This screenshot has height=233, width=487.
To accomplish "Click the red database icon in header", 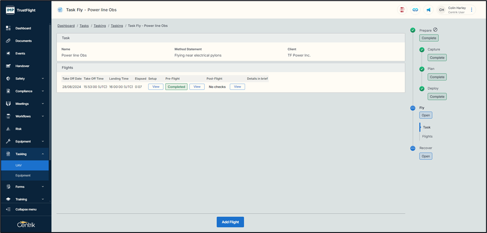I will coord(402,10).
